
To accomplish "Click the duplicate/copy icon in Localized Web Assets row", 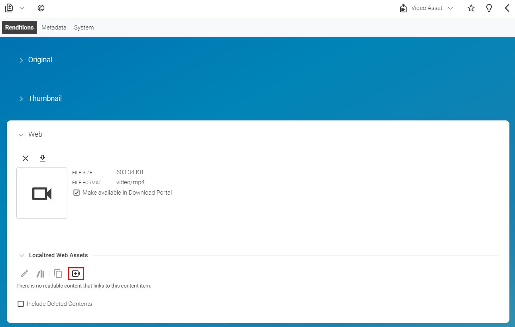I will (58, 273).
